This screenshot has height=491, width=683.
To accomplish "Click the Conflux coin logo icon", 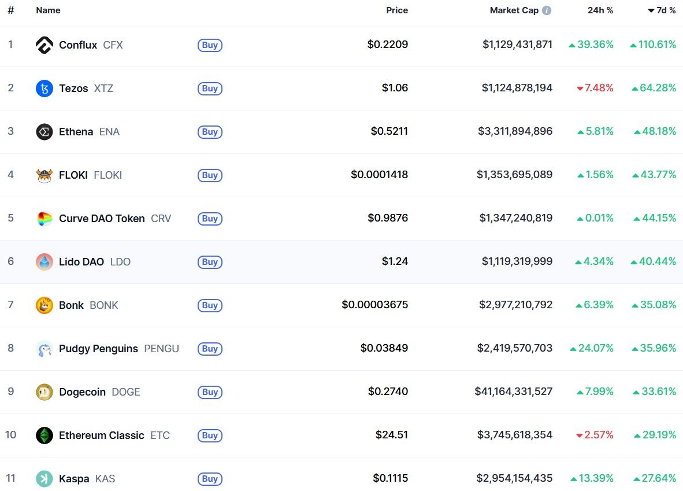I will pos(44,45).
